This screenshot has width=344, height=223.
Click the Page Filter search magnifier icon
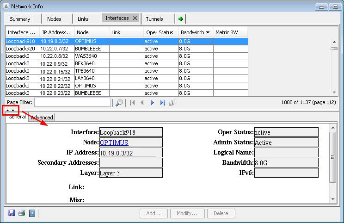[x=119, y=103]
